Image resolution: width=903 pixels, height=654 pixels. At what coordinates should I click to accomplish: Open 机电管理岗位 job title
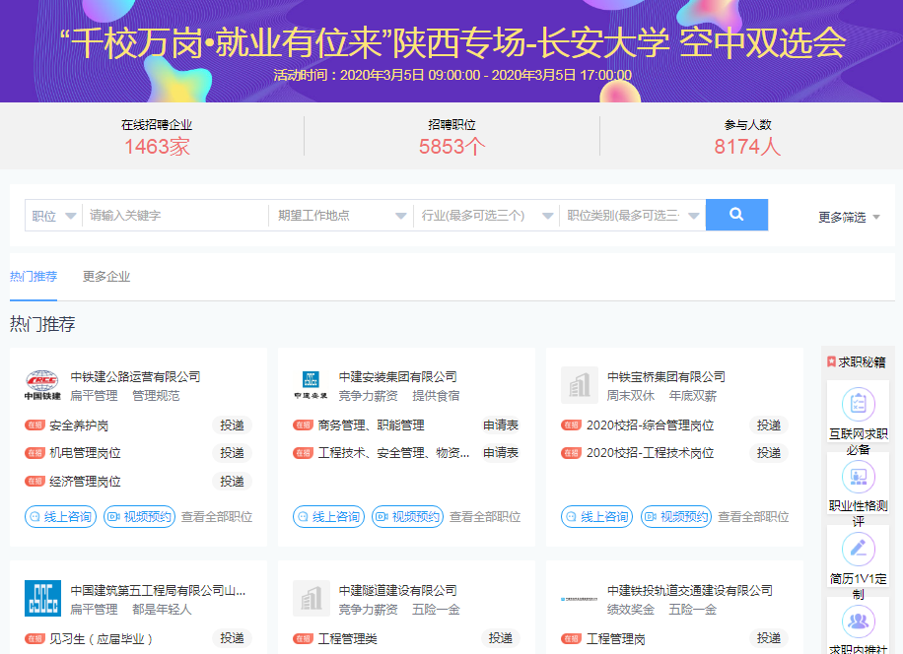(x=85, y=453)
